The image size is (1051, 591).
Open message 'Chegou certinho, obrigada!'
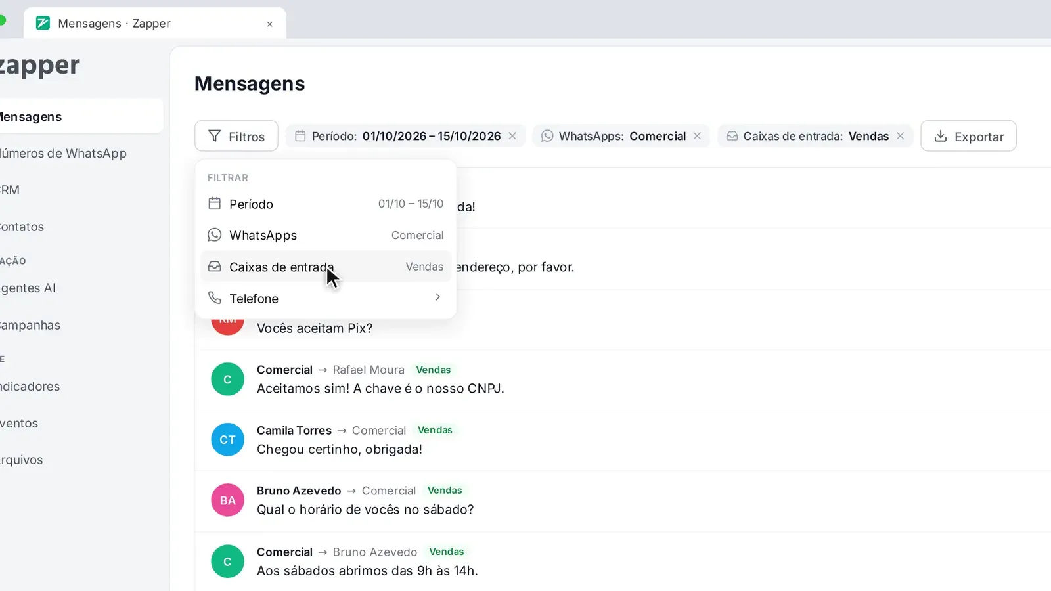[340, 449]
